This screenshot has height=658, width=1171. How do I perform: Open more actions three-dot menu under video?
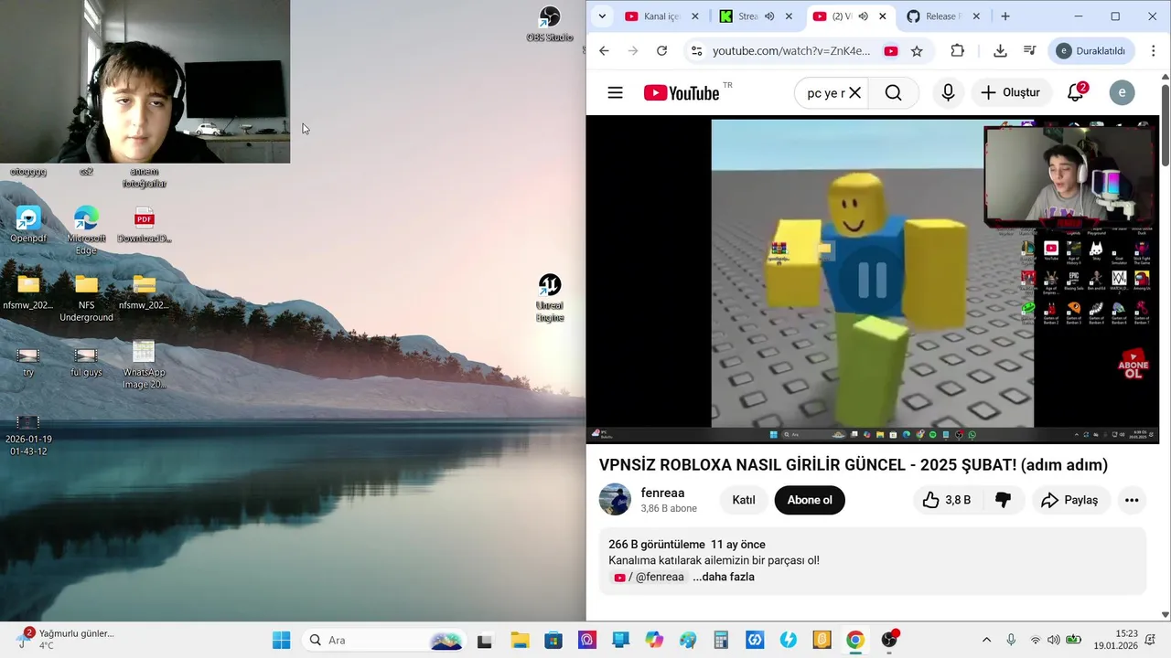pos(1132,500)
